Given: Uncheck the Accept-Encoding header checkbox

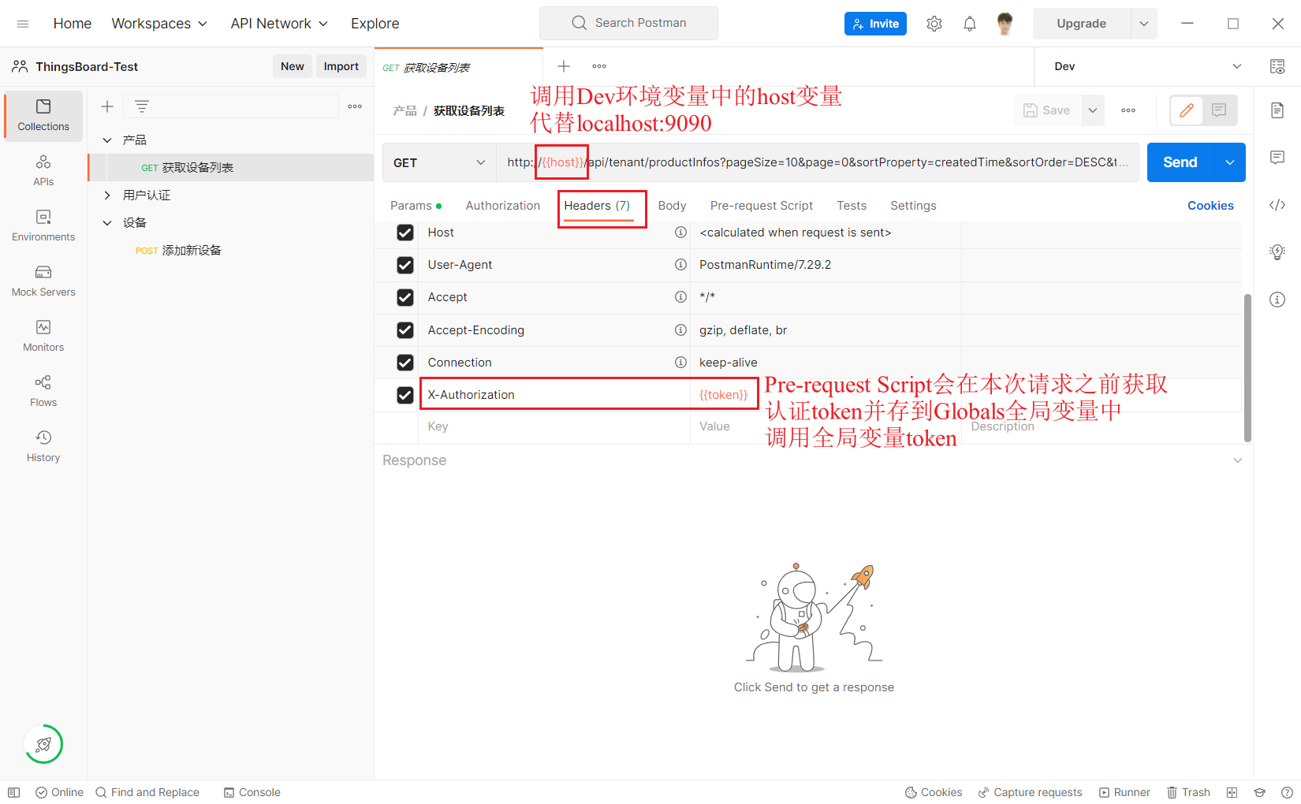Looking at the screenshot, I should [405, 330].
